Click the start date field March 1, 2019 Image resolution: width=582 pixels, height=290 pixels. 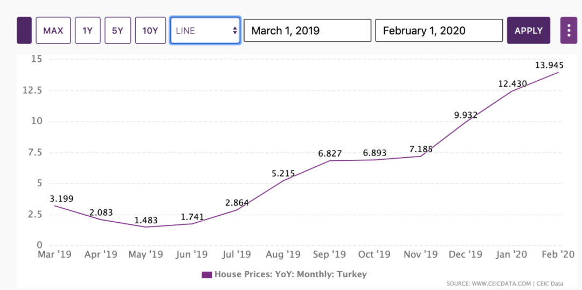tap(307, 31)
